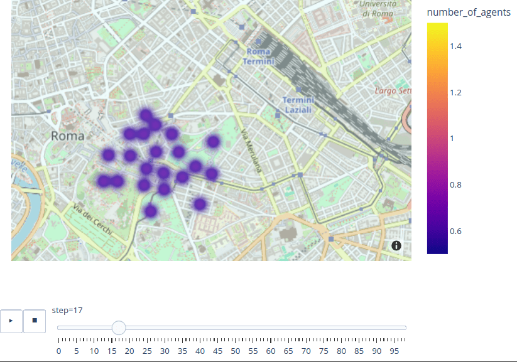Click the number_of_agents colorbar title
Viewport: 517px width, 362px height.
(468, 13)
